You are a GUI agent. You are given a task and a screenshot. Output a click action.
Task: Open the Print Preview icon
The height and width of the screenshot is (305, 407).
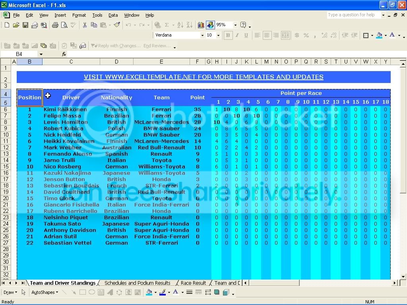point(64,25)
